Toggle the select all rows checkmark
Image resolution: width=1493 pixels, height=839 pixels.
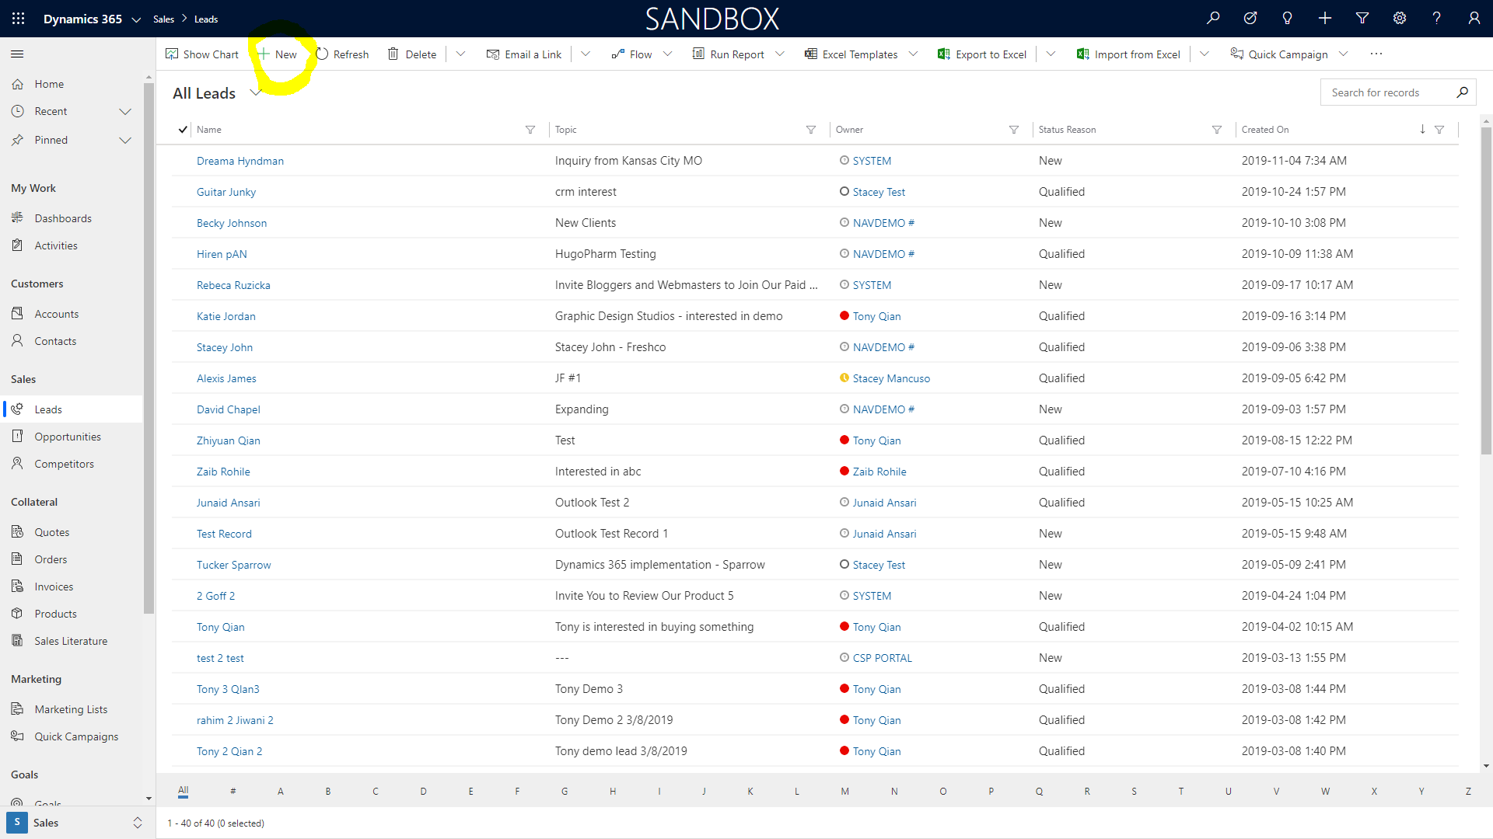[x=183, y=130]
